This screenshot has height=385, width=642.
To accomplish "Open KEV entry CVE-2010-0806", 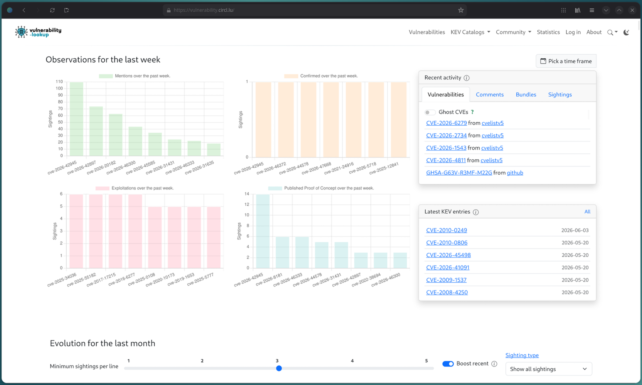I will [x=447, y=243].
